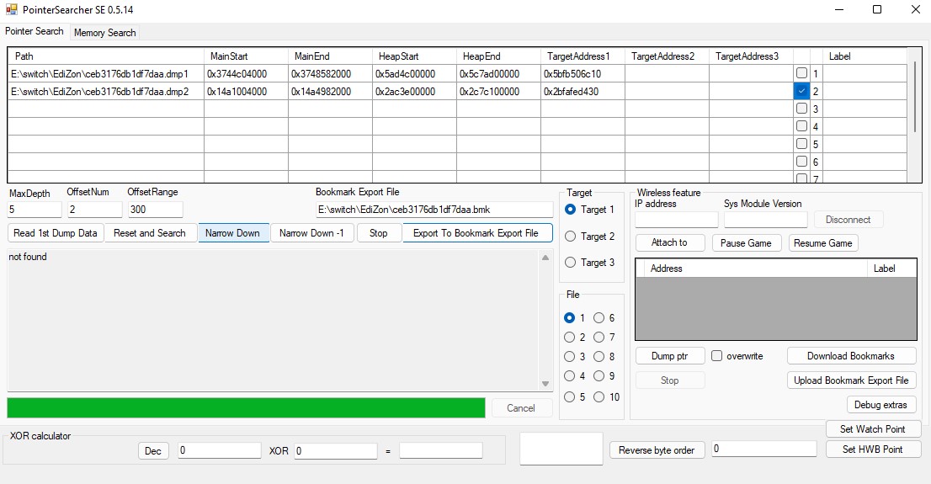The image size is (931, 484).
Task: Click the Read 1st Dump Data button
Action: click(x=56, y=233)
